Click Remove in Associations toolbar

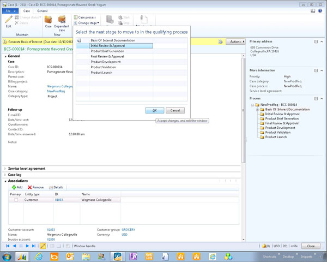tap(35, 187)
